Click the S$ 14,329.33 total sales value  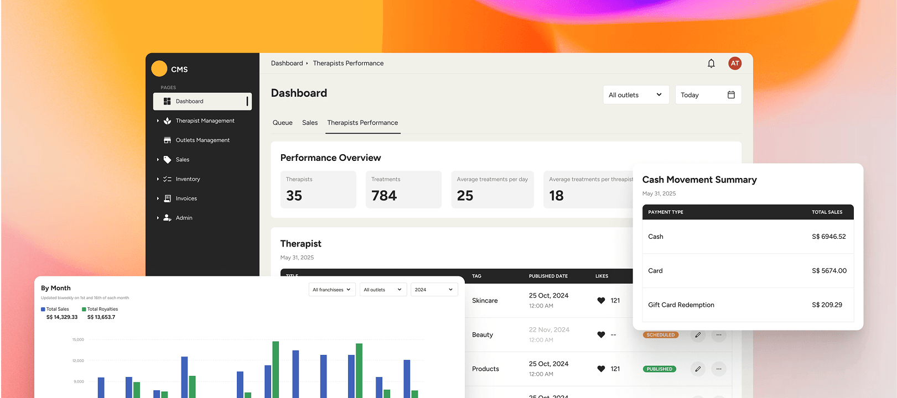62,317
